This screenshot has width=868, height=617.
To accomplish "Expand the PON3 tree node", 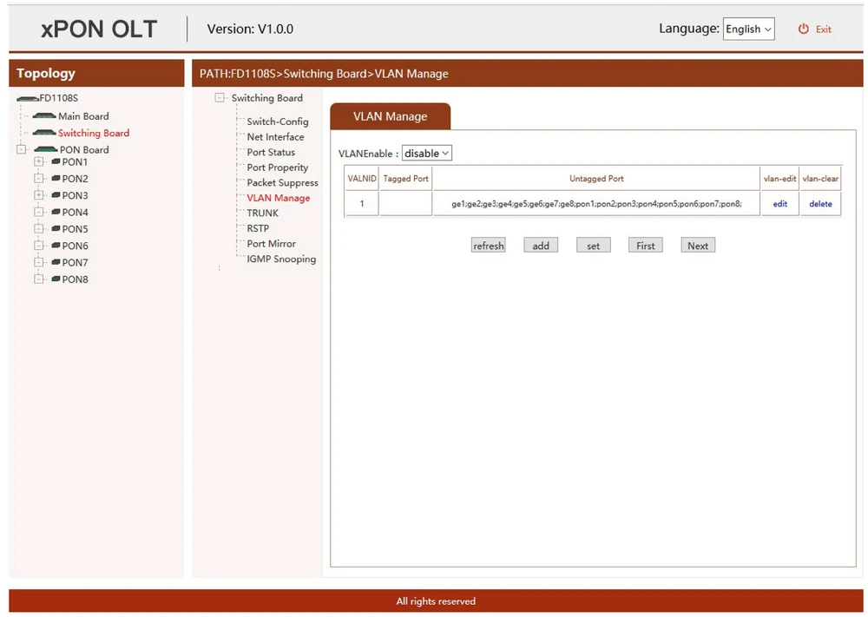I will (x=38, y=195).
